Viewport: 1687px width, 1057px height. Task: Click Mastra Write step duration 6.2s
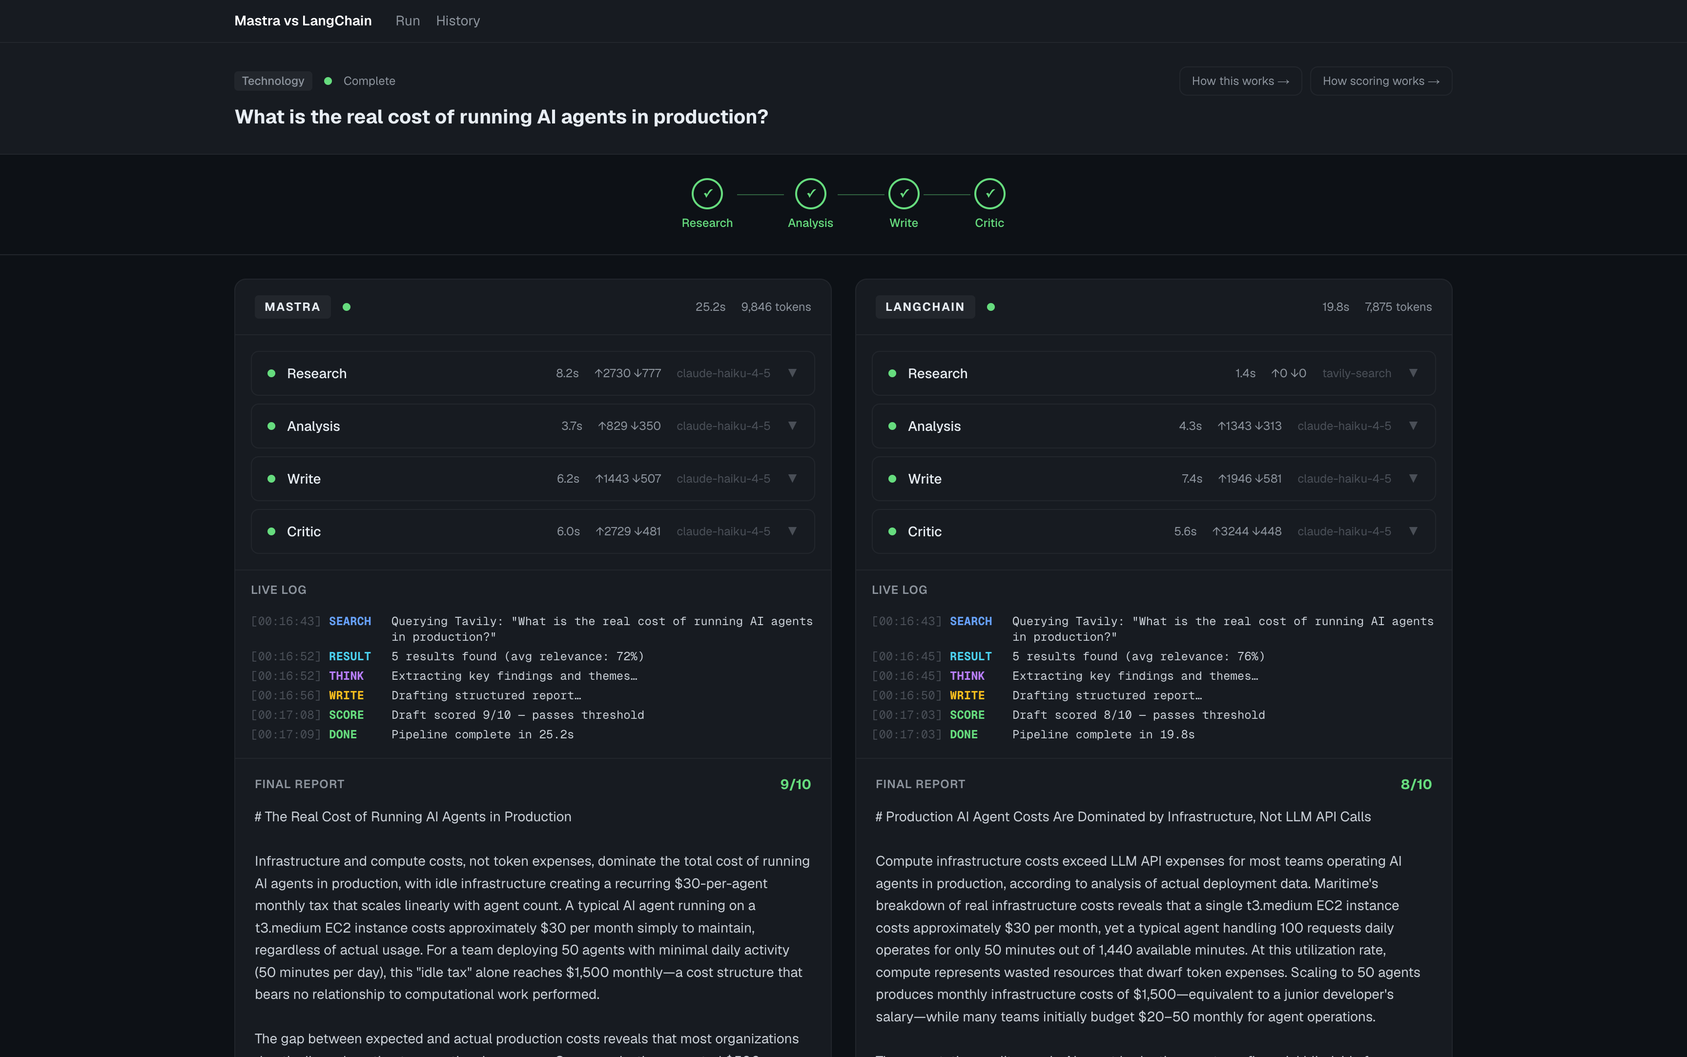click(x=568, y=479)
